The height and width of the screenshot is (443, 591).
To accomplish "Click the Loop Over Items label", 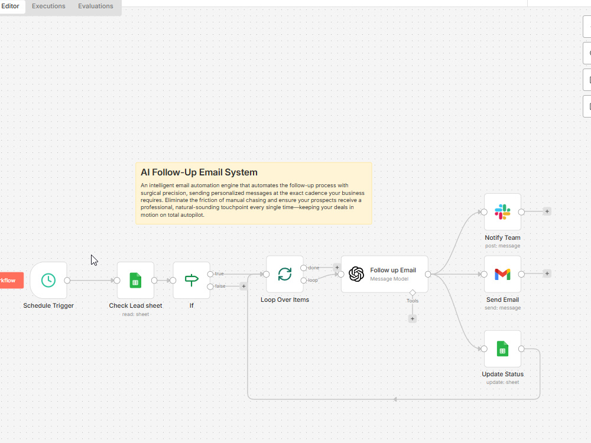I will click(x=285, y=299).
